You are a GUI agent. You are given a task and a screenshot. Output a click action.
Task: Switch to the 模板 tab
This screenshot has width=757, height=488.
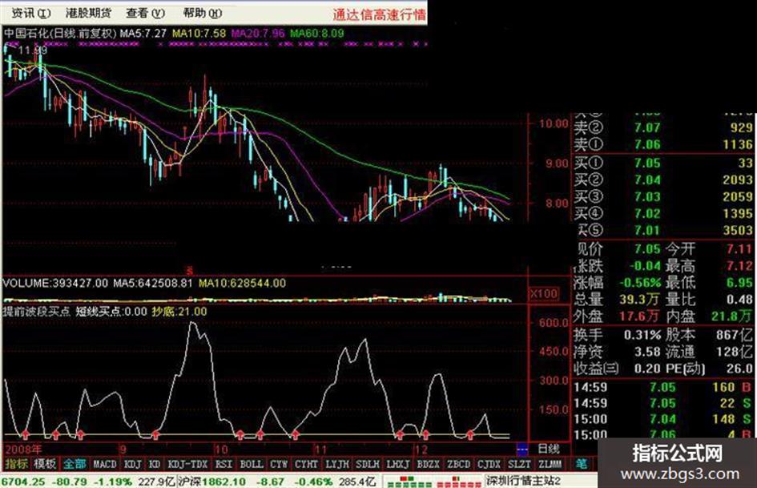click(45, 464)
